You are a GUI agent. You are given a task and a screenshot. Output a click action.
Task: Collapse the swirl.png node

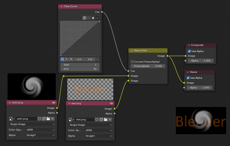coord(10,103)
